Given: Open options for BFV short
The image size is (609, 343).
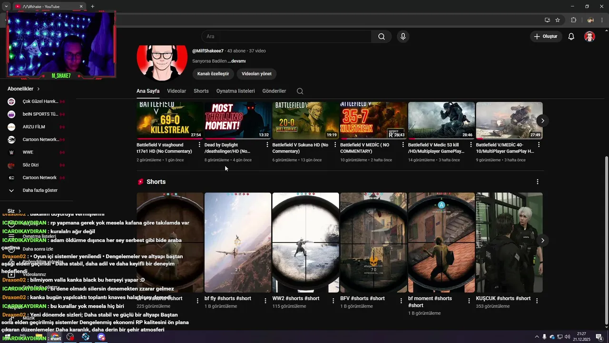Looking at the screenshot, I should pyautogui.click(x=401, y=301).
